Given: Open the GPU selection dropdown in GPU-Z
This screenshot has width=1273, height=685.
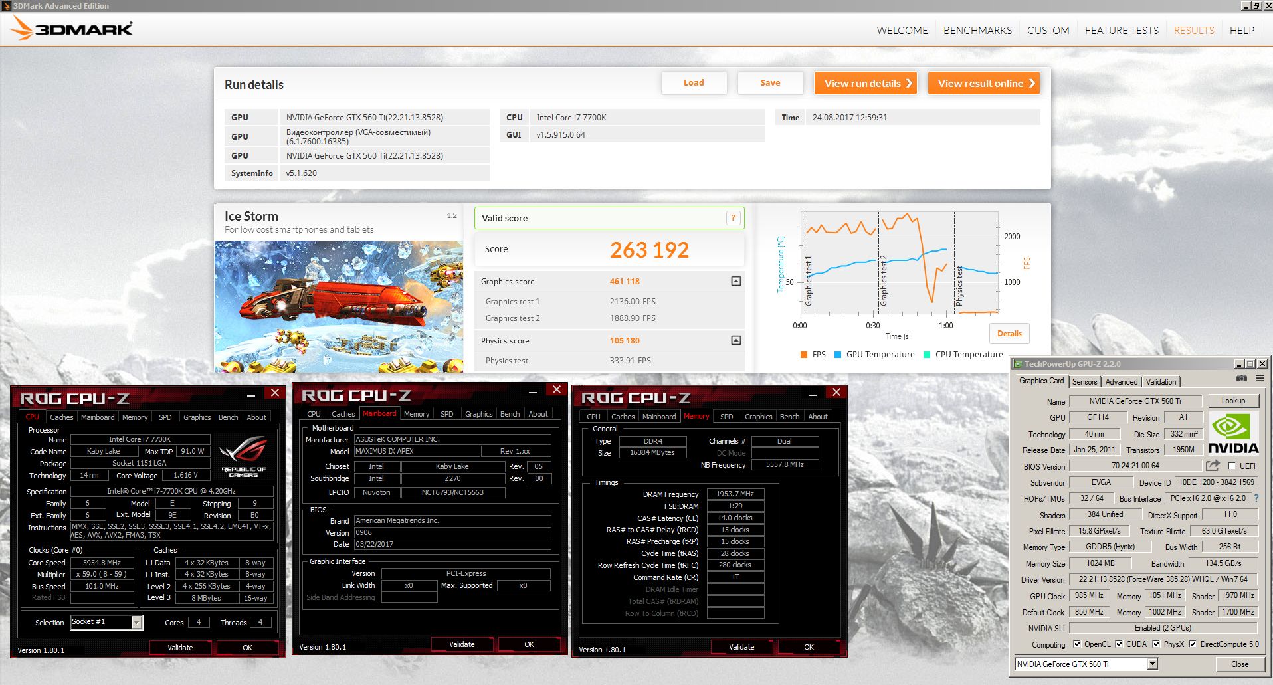Looking at the screenshot, I should pos(1153,664).
